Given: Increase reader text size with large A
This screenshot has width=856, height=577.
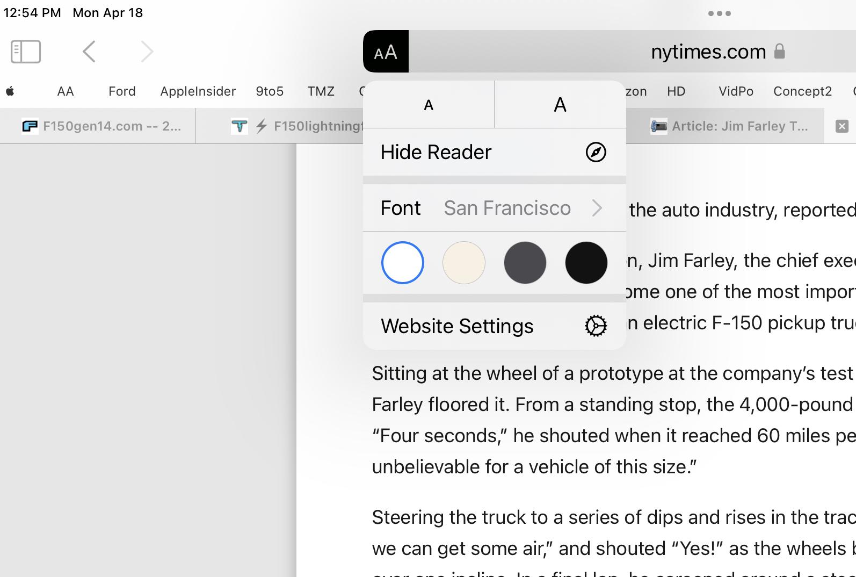Looking at the screenshot, I should [560, 105].
